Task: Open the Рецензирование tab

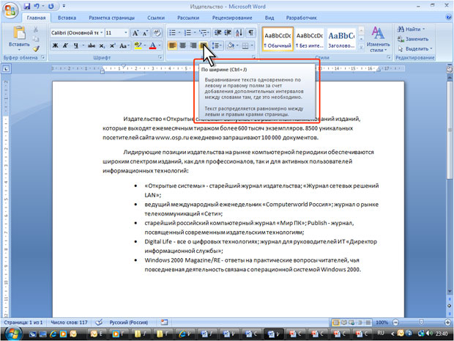Action: 232,18
